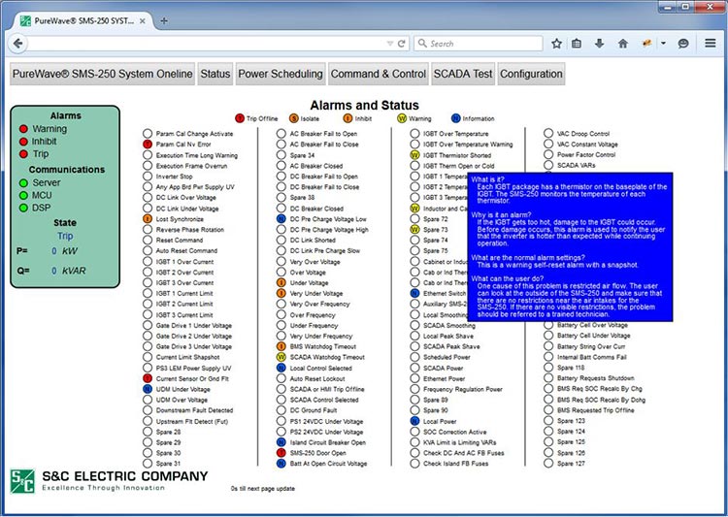Click yellow SCADA Watchdog Timeout indicator
728x517 pixels.
[x=281, y=357]
